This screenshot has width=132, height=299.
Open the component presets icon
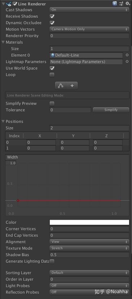(x=121, y=4)
